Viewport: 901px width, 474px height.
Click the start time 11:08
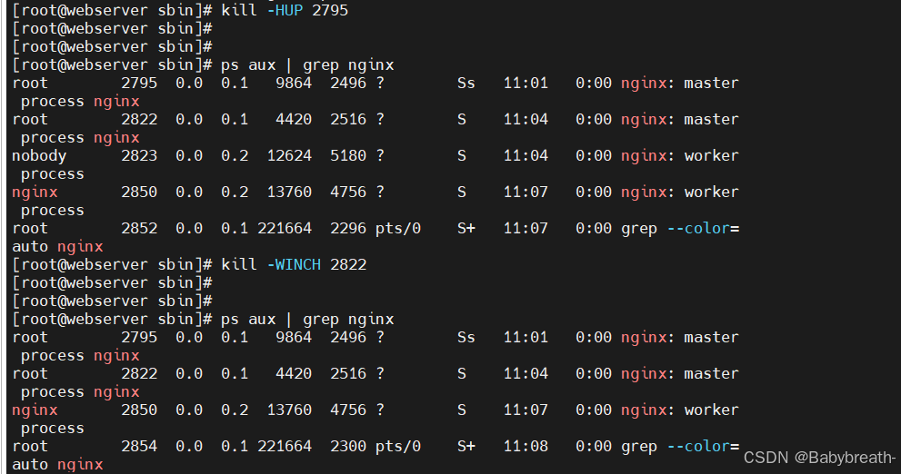coord(526,447)
